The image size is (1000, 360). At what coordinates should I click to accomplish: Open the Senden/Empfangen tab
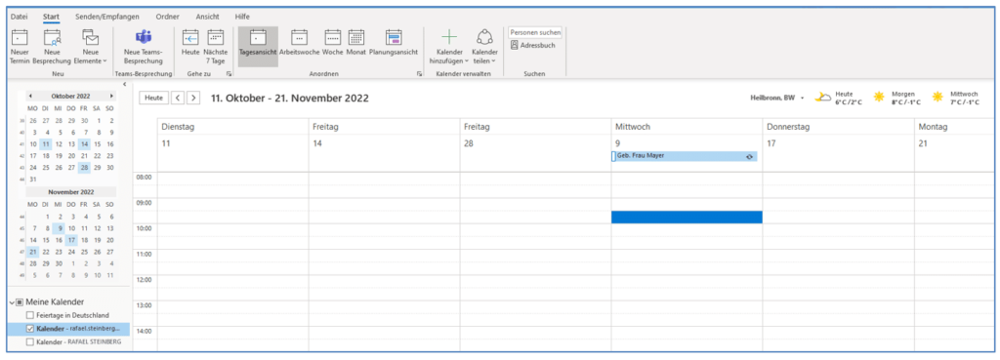pyautogui.click(x=107, y=17)
